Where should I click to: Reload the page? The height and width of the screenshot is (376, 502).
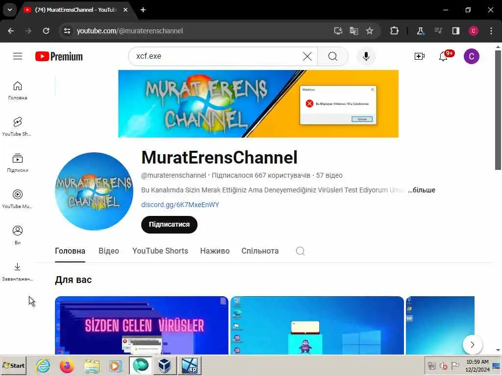pyautogui.click(x=46, y=31)
